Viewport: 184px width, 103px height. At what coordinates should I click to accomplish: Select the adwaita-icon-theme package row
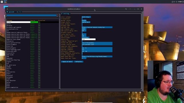pos(32,39)
